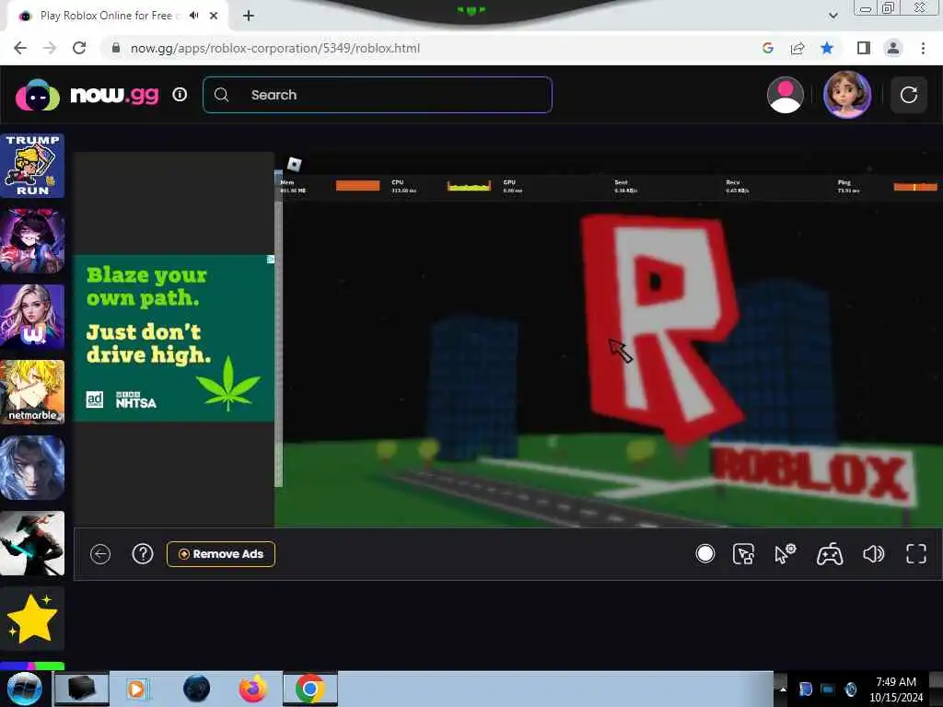Image resolution: width=943 pixels, height=707 pixels.
Task: Click the Chrome taskbar icon
Action: click(x=310, y=689)
